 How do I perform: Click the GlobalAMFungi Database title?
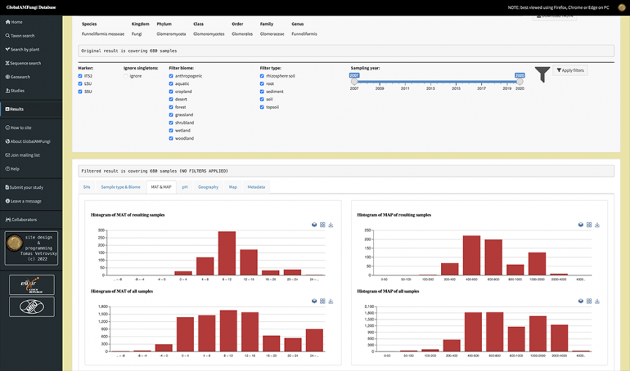click(x=31, y=7)
